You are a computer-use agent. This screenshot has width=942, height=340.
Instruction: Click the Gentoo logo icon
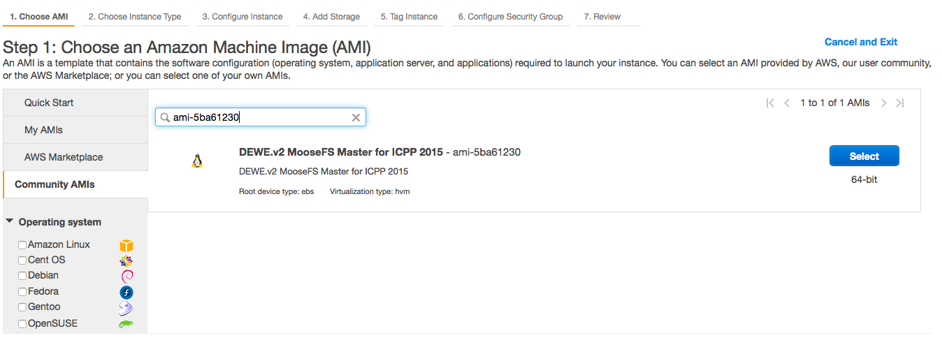(126, 308)
